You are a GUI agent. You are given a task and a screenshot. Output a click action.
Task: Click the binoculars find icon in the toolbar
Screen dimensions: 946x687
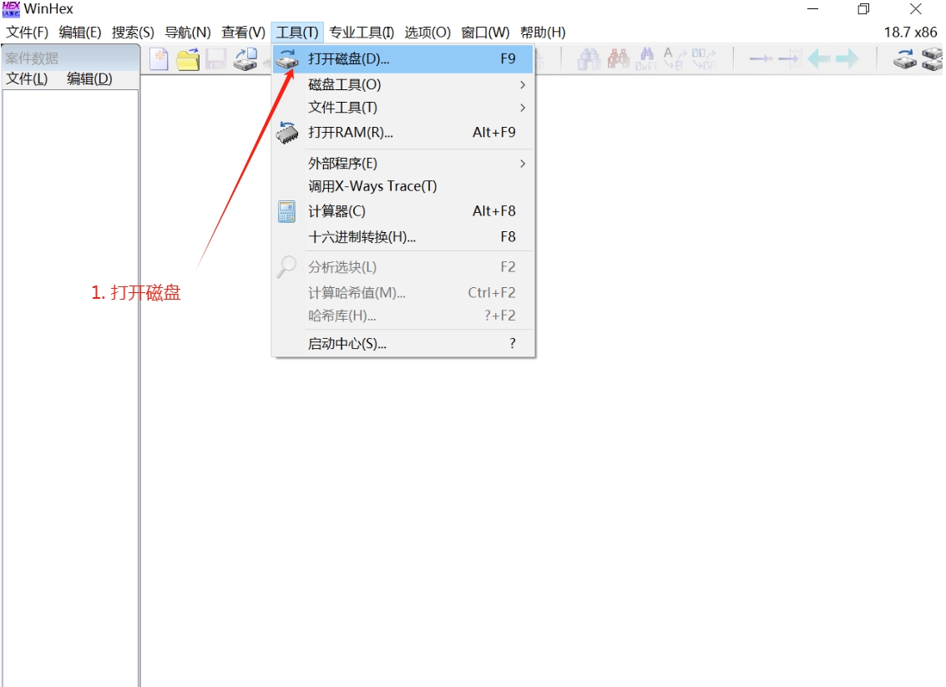pyautogui.click(x=589, y=58)
